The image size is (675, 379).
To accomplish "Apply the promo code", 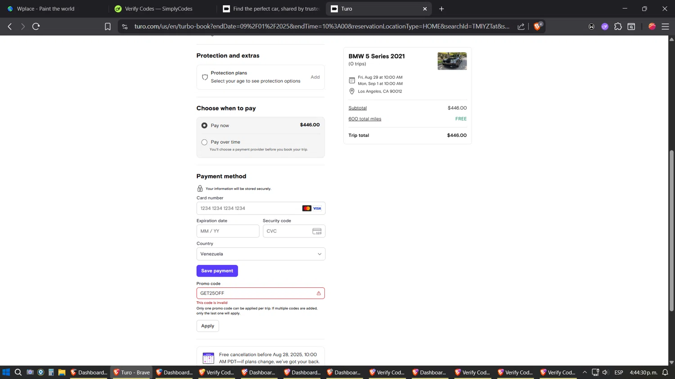I will coord(207,326).
